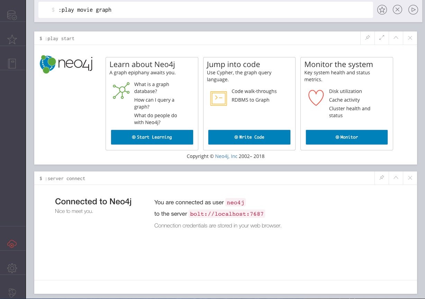Image resolution: width=425 pixels, height=299 pixels.
Task: Click the 'Jump into code' heading
Action: (x=233, y=64)
